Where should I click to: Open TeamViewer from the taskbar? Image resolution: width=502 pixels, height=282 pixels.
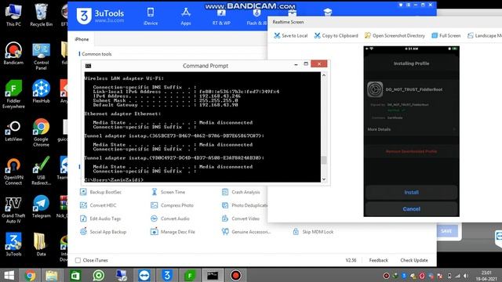click(144, 275)
